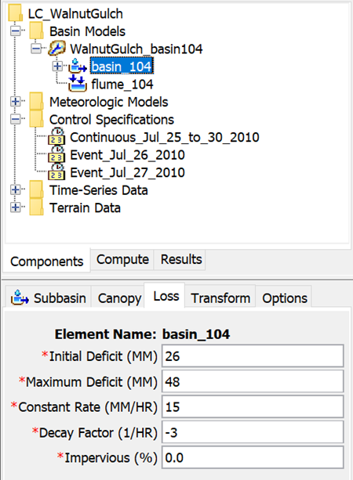Select the Terrain Data label
Screen dimensions: 353x480
click(x=85, y=208)
